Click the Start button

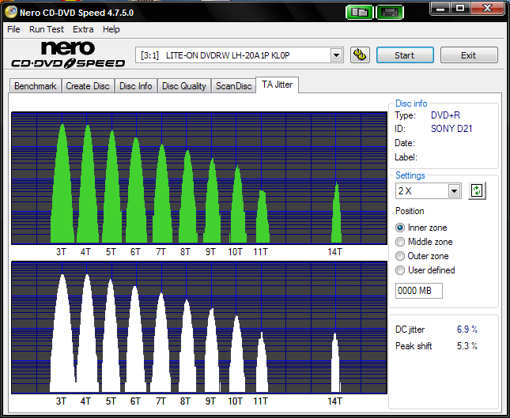[405, 55]
